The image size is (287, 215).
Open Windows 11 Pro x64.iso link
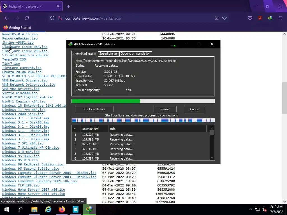pos(24,110)
